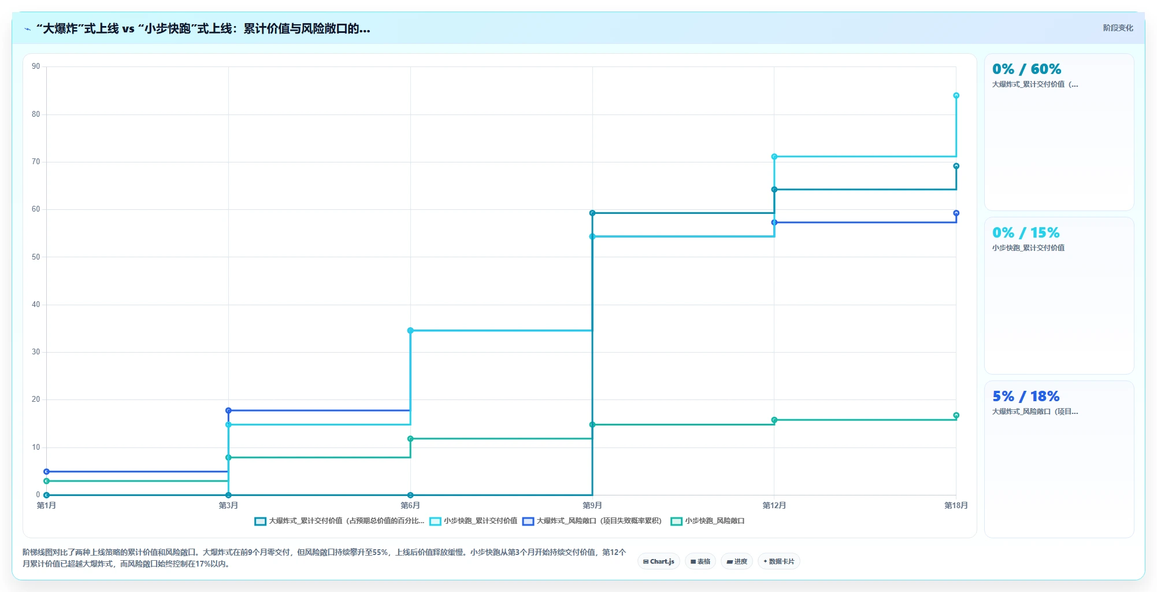Click the 第18月 x-axis label
The height and width of the screenshot is (592, 1157).
point(956,506)
